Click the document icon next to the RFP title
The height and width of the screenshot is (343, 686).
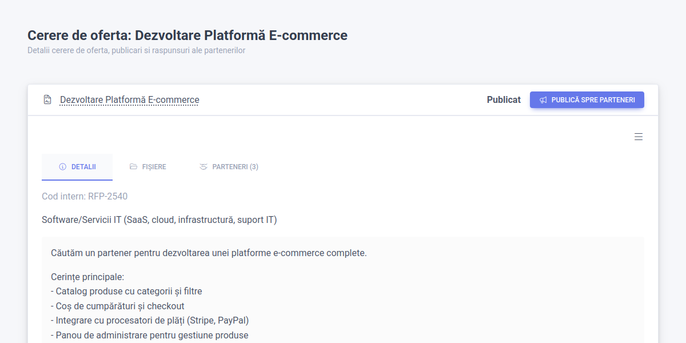click(46, 99)
